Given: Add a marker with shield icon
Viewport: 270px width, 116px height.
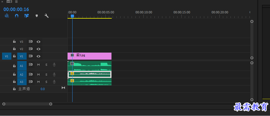Looking at the screenshot, I should [x=37, y=16].
